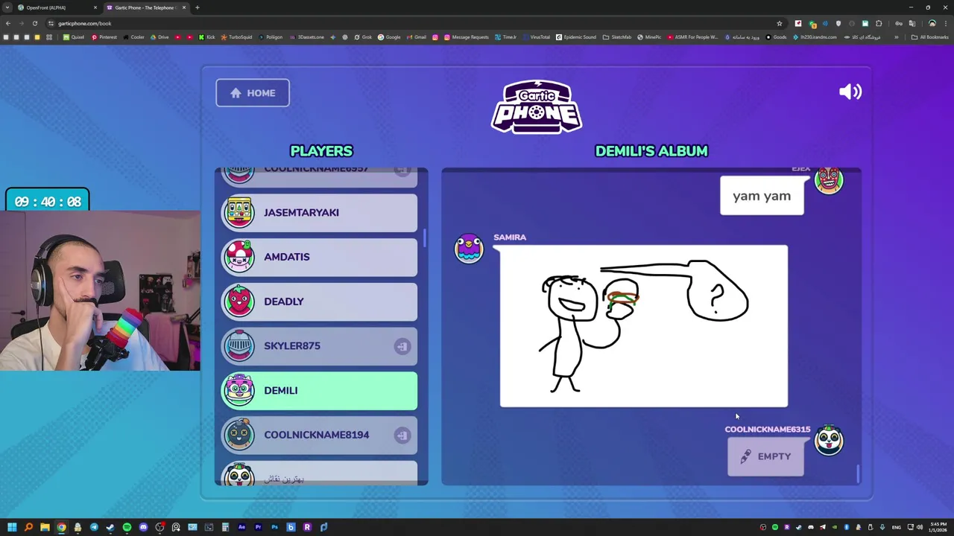Open the Pinterest bookmark

pyautogui.click(x=104, y=37)
